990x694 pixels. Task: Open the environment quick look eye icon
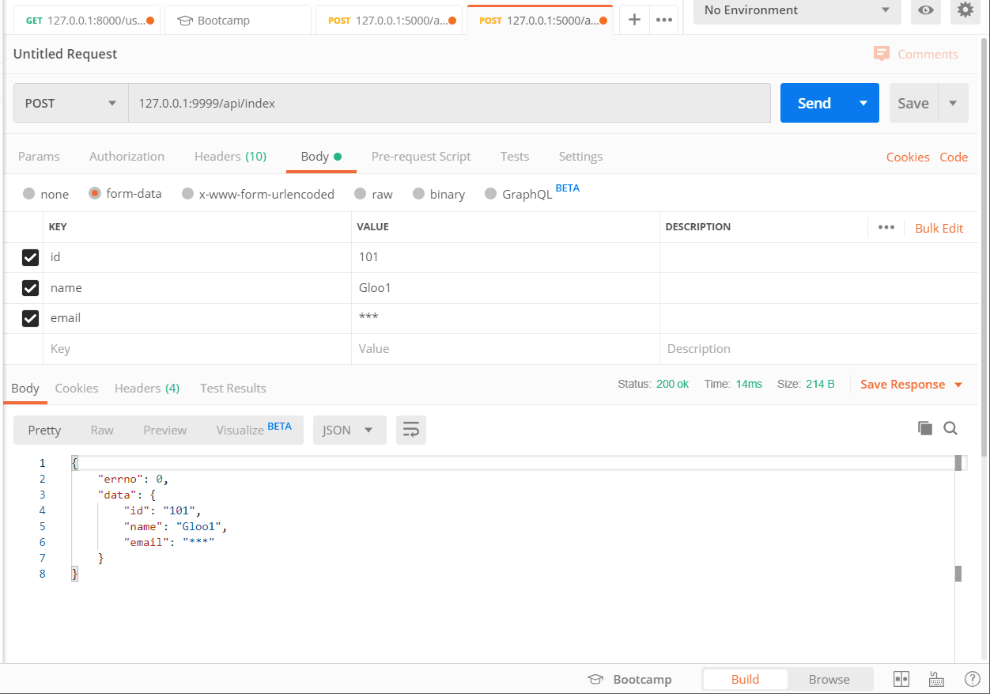[925, 12]
